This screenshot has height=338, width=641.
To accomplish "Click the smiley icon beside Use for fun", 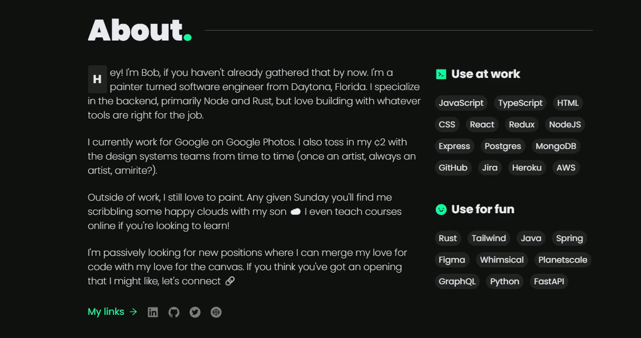I will (441, 210).
